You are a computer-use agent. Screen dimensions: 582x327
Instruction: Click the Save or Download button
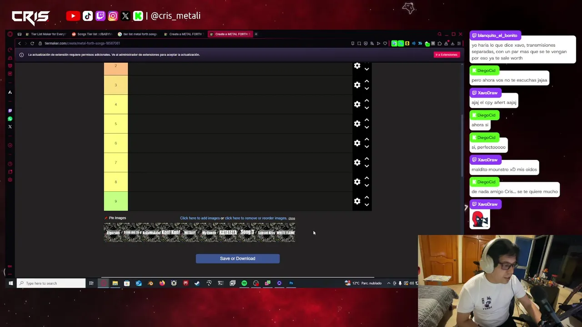click(x=238, y=258)
